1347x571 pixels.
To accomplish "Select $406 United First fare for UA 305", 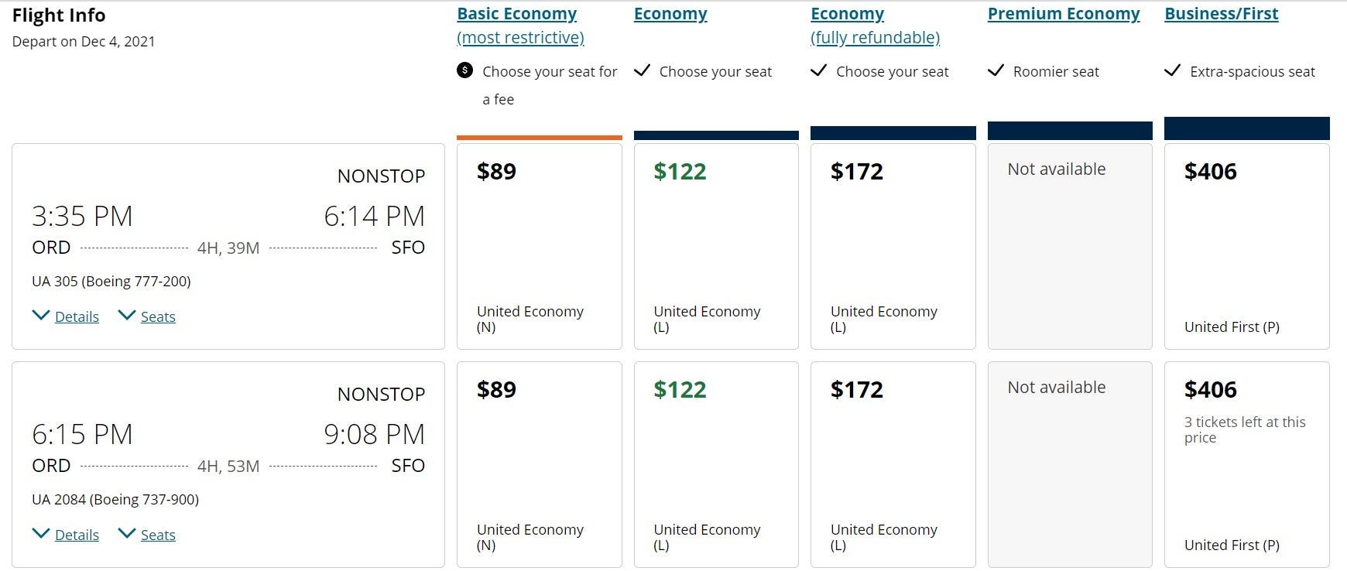I will tap(1246, 246).
